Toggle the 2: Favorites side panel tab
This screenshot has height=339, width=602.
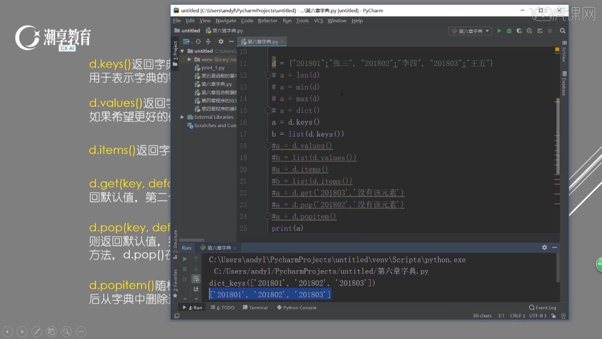tap(175, 283)
